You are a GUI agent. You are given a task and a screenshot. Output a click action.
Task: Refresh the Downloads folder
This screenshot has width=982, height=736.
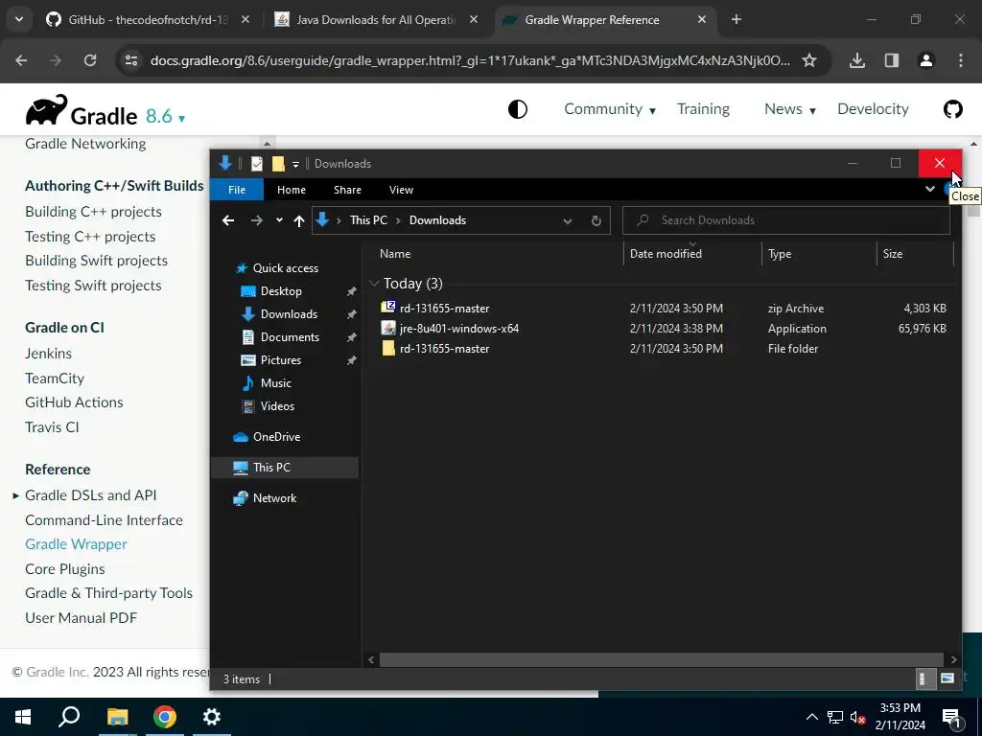pos(596,221)
